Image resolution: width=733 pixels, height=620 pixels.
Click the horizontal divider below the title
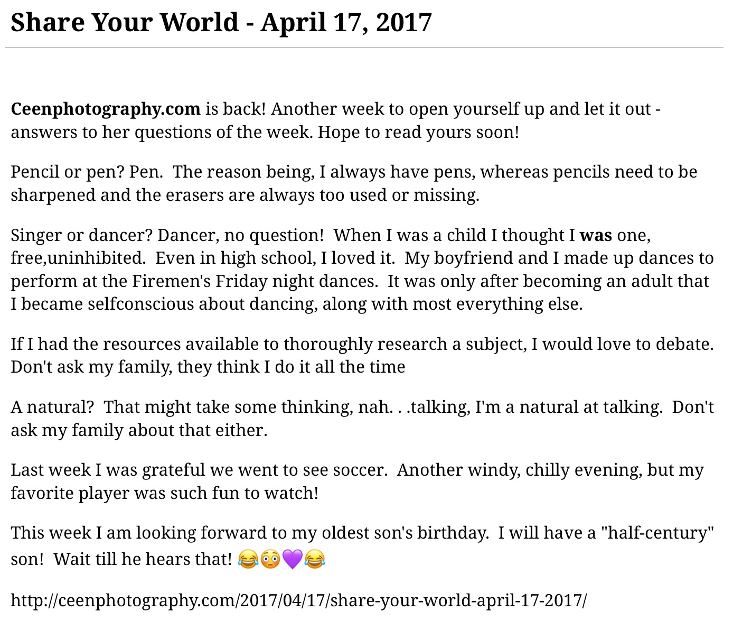pos(364,48)
